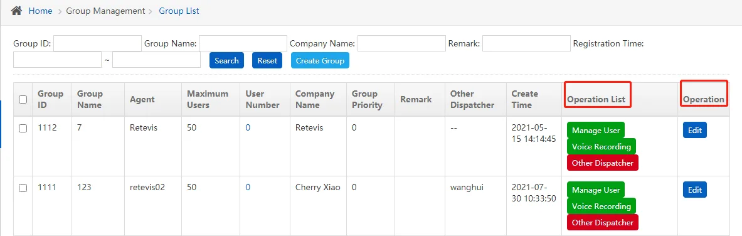Image resolution: width=742 pixels, height=236 pixels.
Task: Manage User for group 1112
Action: point(596,130)
